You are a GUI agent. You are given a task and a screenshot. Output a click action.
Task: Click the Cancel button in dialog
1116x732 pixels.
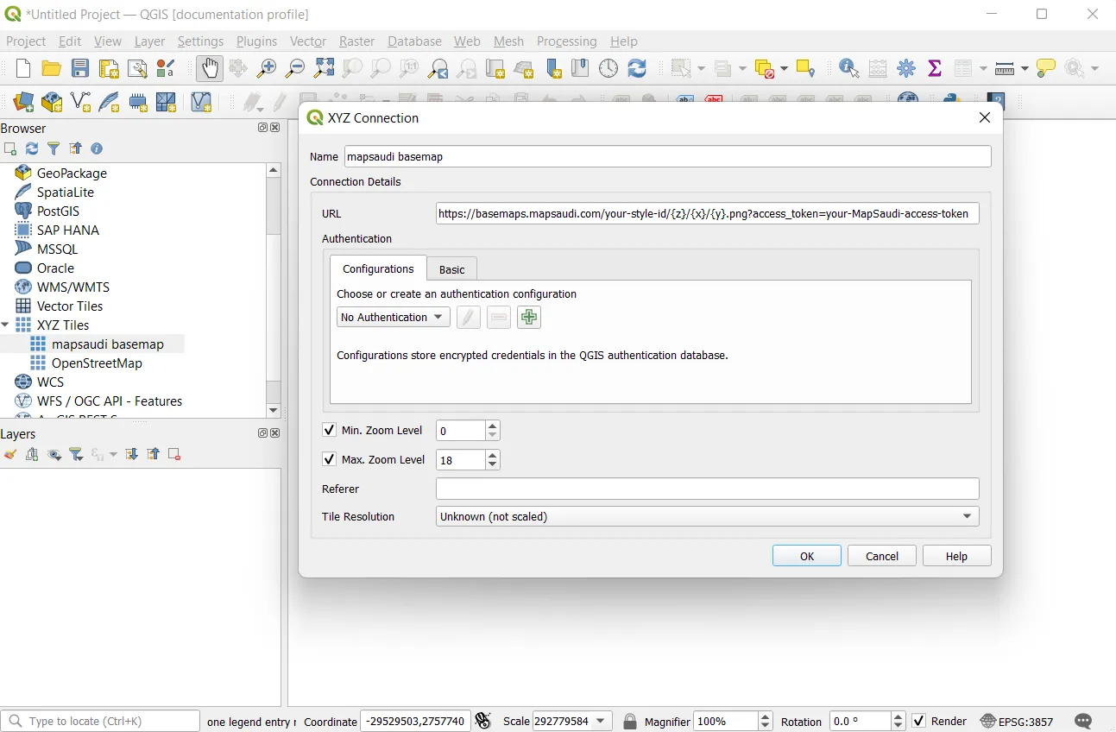pyautogui.click(x=881, y=556)
